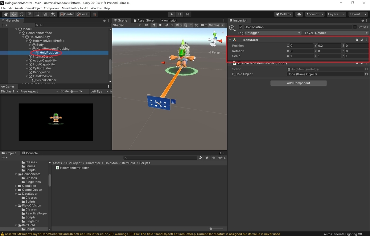This screenshot has height=236, width=370.
Task: Pick object for P_Hold Object field
Action: (x=366, y=74)
